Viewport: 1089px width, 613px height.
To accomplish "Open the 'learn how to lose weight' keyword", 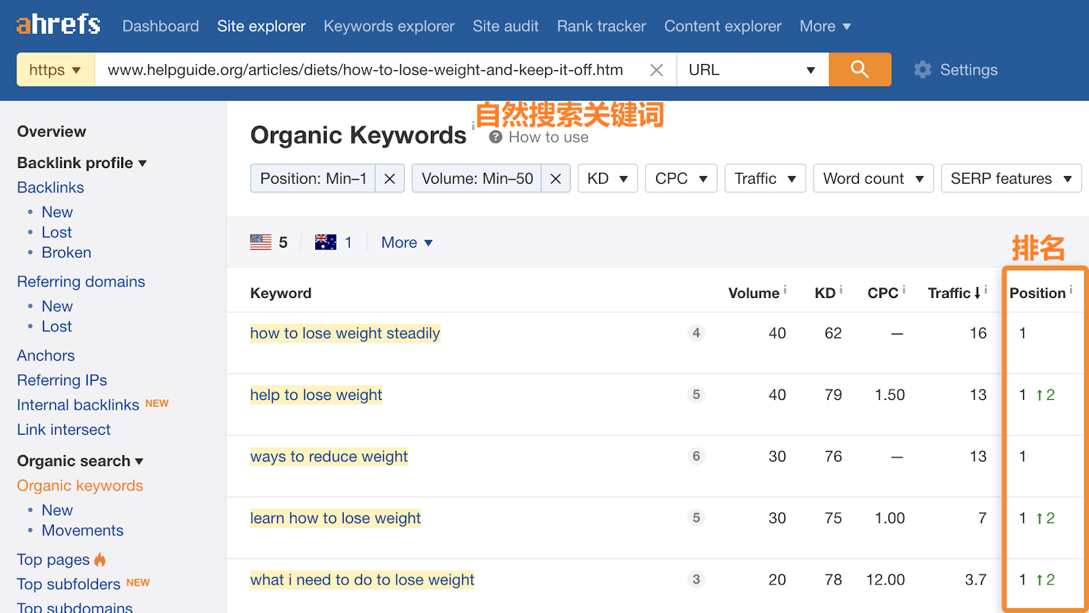I will (335, 518).
